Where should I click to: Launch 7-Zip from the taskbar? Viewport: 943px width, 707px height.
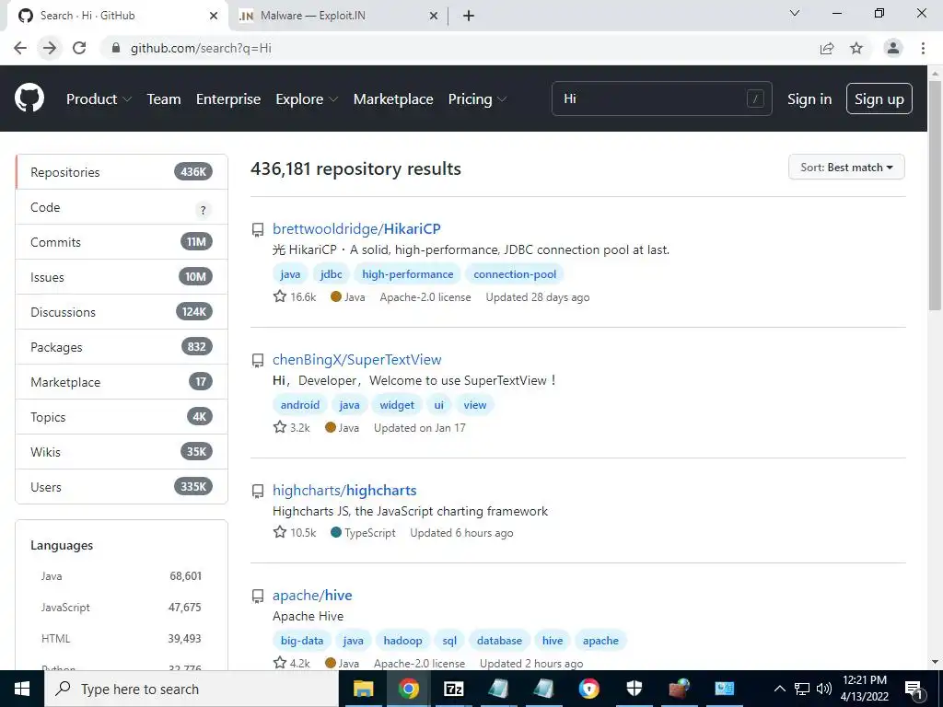[453, 689]
